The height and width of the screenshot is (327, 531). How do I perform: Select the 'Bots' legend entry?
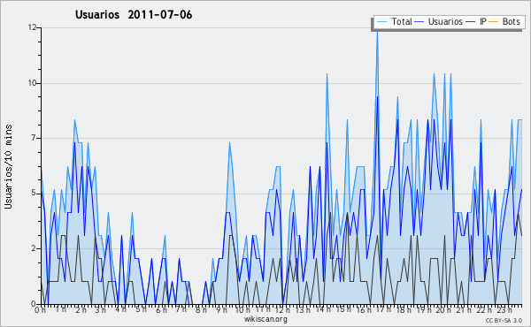511,21
